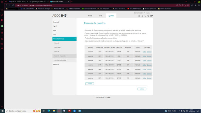Screen dimensions: 201x113
Task: Click the Cerrar Sesión link
Action: [x=138, y=13]
